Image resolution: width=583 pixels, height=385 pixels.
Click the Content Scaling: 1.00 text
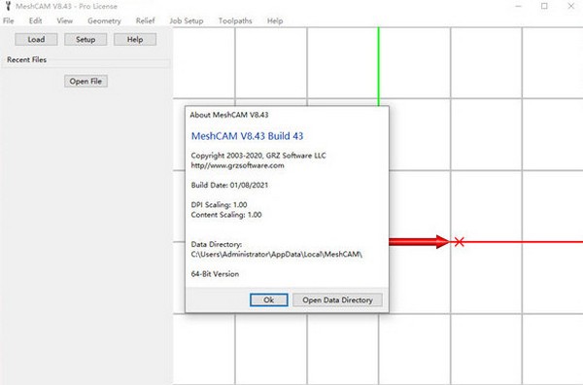click(226, 215)
